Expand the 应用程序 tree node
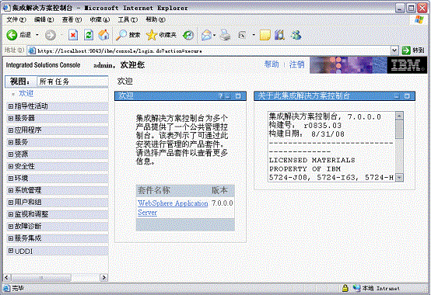 [11, 130]
